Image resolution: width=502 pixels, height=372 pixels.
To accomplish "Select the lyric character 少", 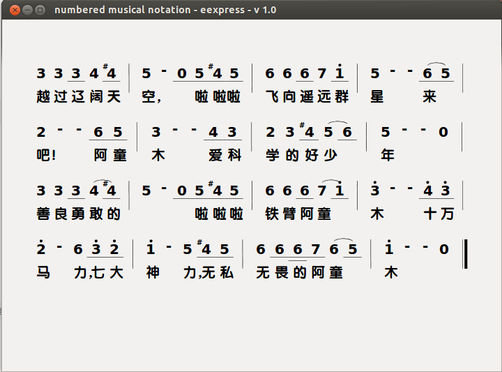I will pyautogui.click(x=330, y=155).
